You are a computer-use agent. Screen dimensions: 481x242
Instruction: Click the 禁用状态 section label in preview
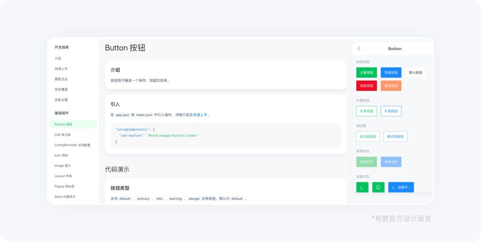(x=363, y=151)
